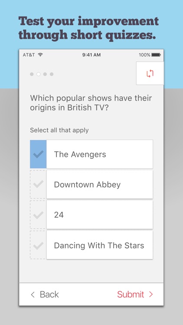
Task: Click the left chevron beside Back
Action: 33,295
